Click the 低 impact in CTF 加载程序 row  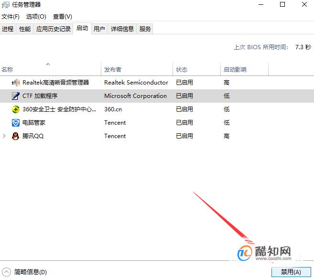(x=227, y=96)
